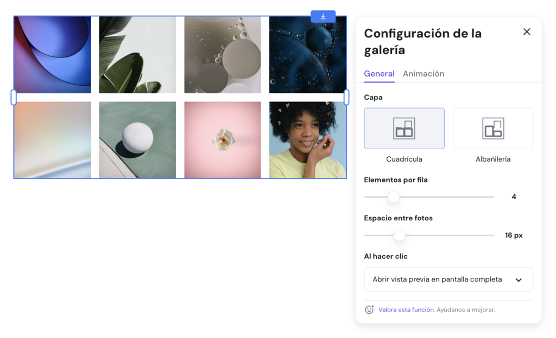Screen dimensions: 556x338
Task: Select the Albañilería layout icon
Action: [492, 128]
